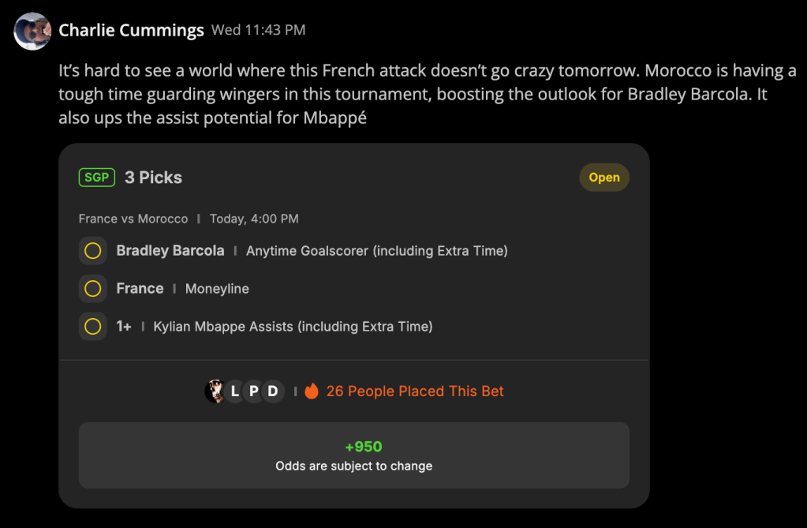Click the 3 Picks heading
The image size is (807, 528).
pyautogui.click(x=153, y=178)
